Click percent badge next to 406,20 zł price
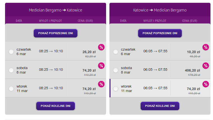The image size is (213, 120). pyautogui.click(x=206, y=66)
